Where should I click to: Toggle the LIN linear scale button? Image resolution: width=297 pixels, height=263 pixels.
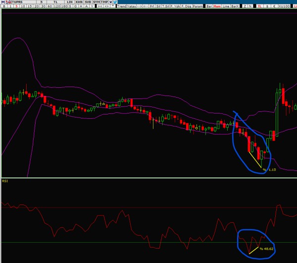[x=70, y=2]
